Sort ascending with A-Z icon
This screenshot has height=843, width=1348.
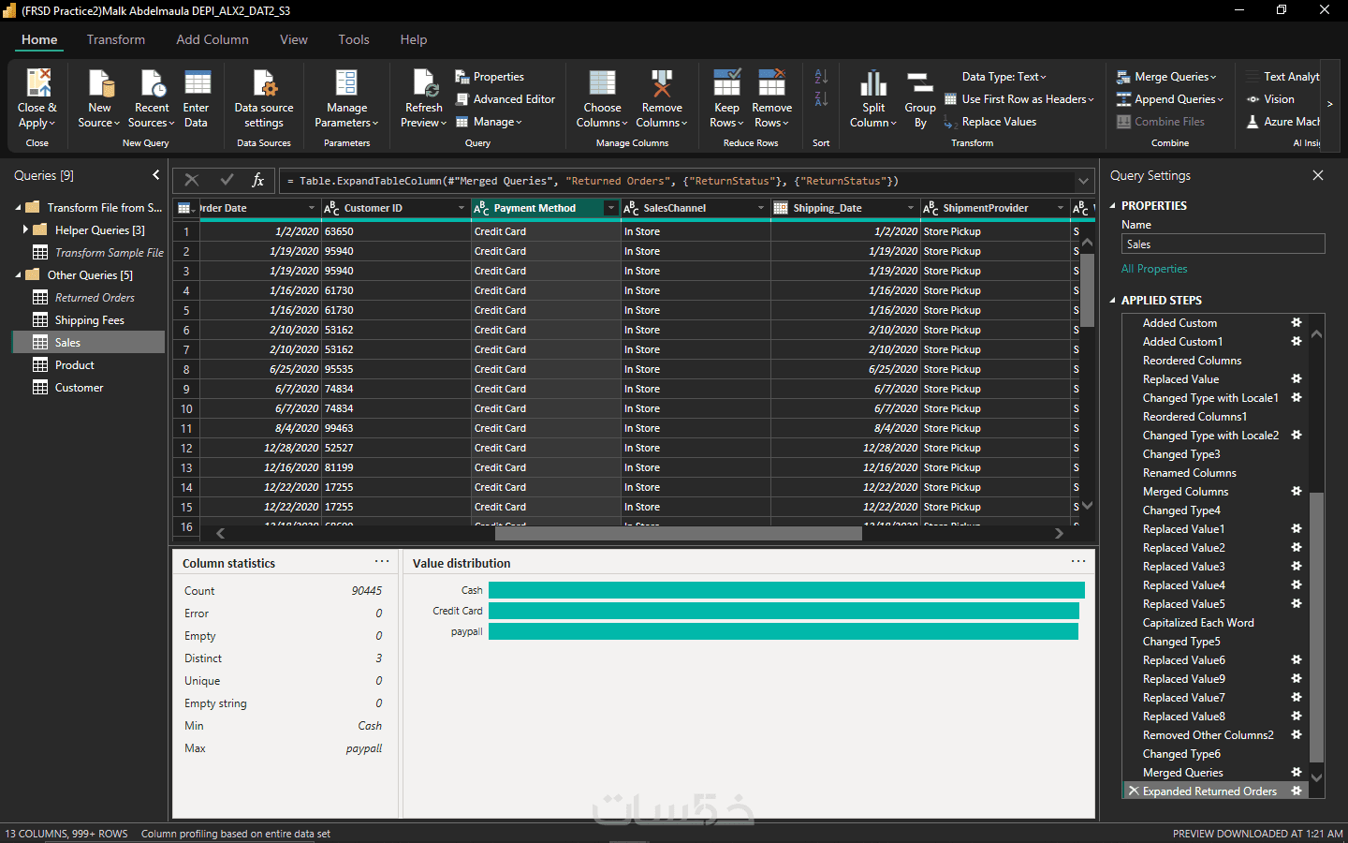(x=821, y=77)
